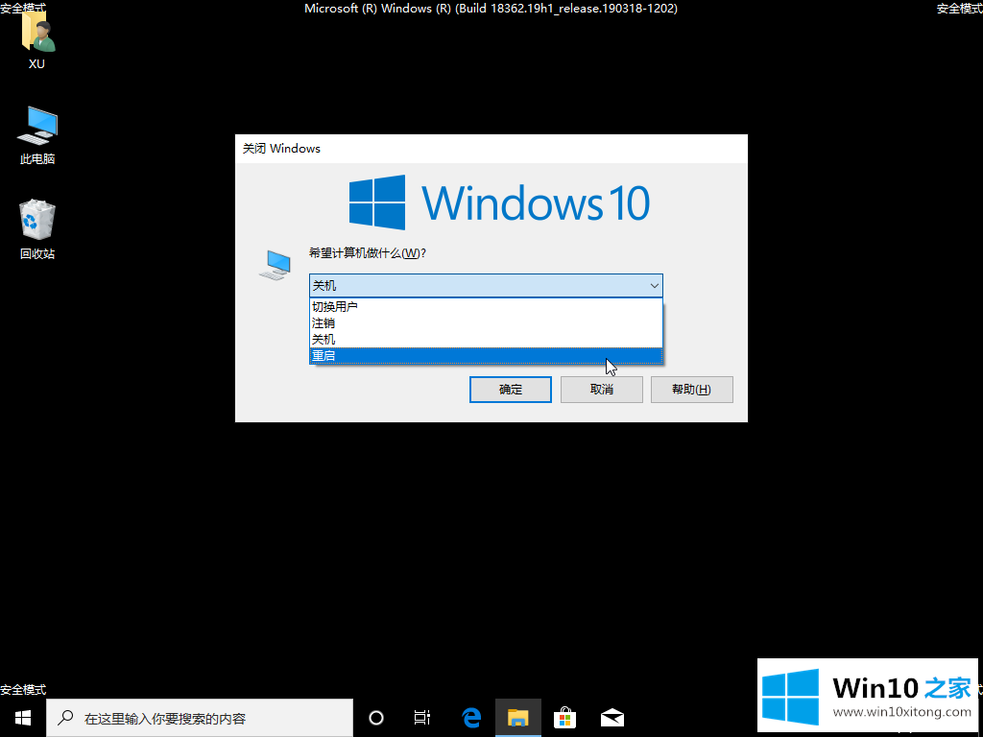Select 关机 in the dropdown list

(x=486, y=340)
